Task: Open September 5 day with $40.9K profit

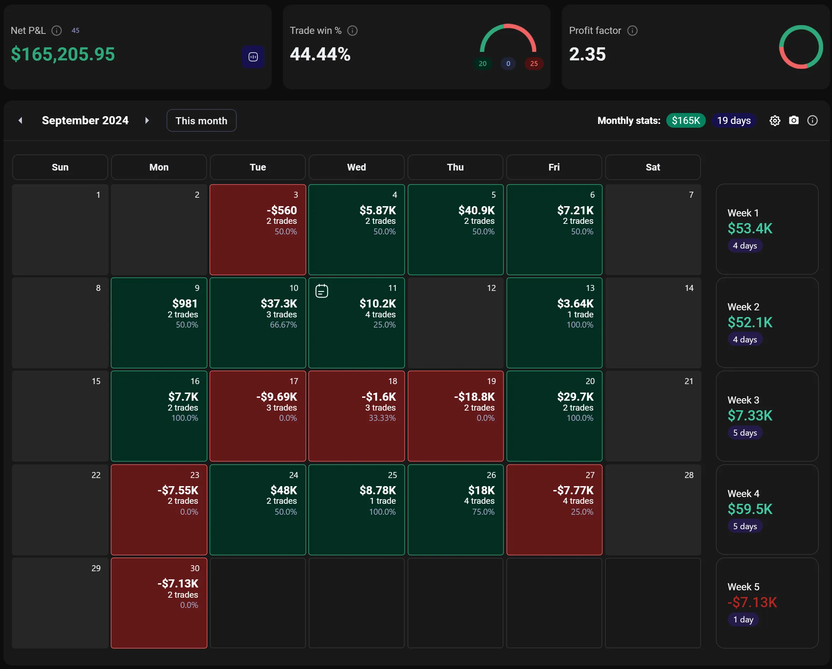Action: pos(456,230)
